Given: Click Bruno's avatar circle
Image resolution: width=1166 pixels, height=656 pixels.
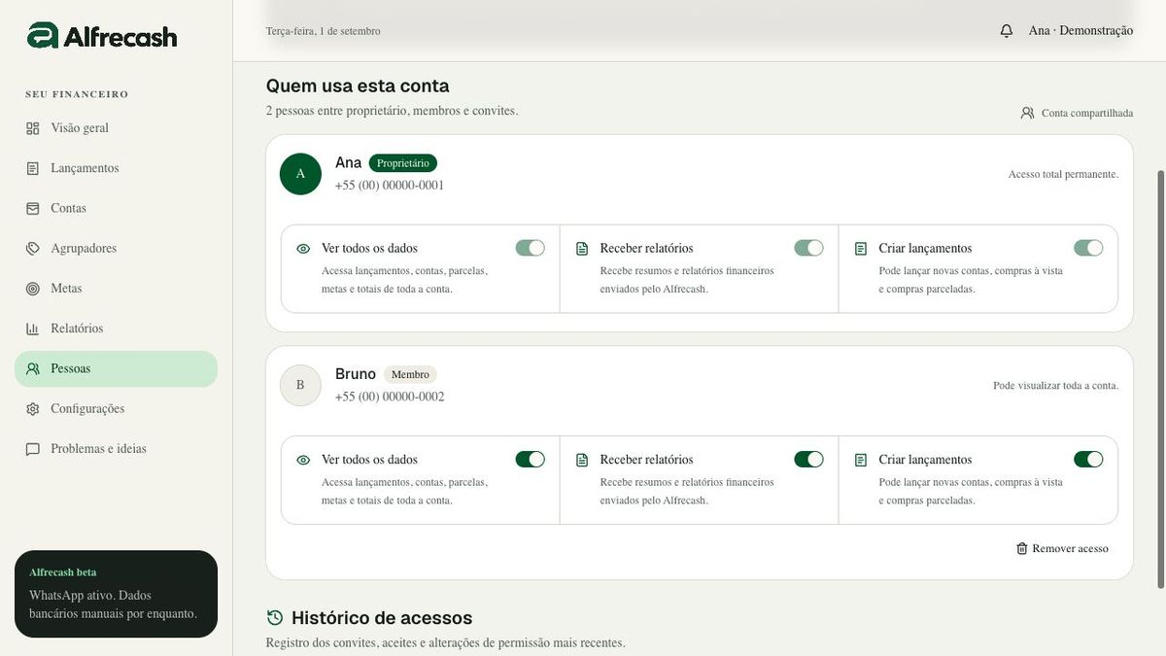Looking at the screenshot, I should click(300, 386).
